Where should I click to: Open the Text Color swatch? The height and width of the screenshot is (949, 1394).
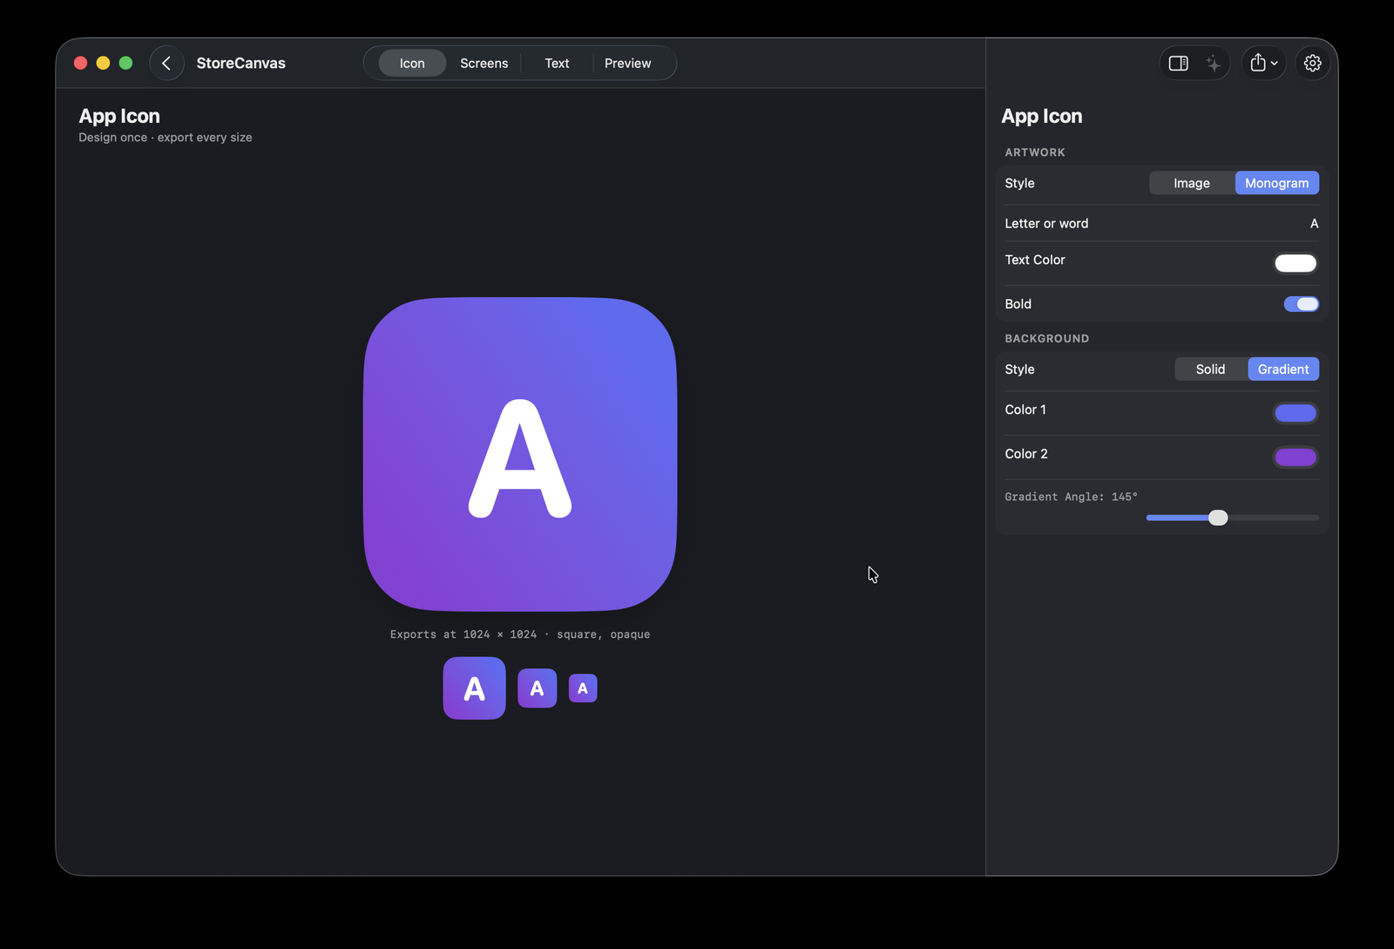pos(1295,263)
